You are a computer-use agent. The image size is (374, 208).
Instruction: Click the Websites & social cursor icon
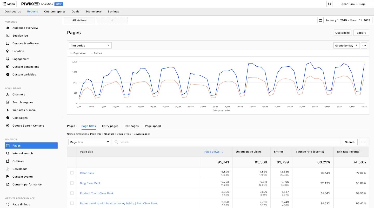pyautogui.click(x=8, y=110)
